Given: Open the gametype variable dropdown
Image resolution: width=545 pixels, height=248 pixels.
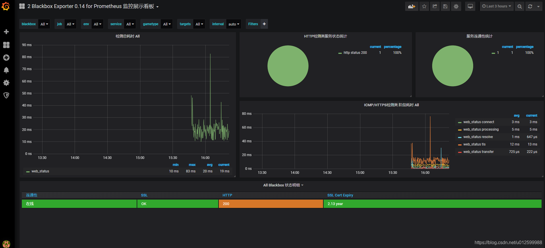Looking at the screenshot, I should (167, 24).
